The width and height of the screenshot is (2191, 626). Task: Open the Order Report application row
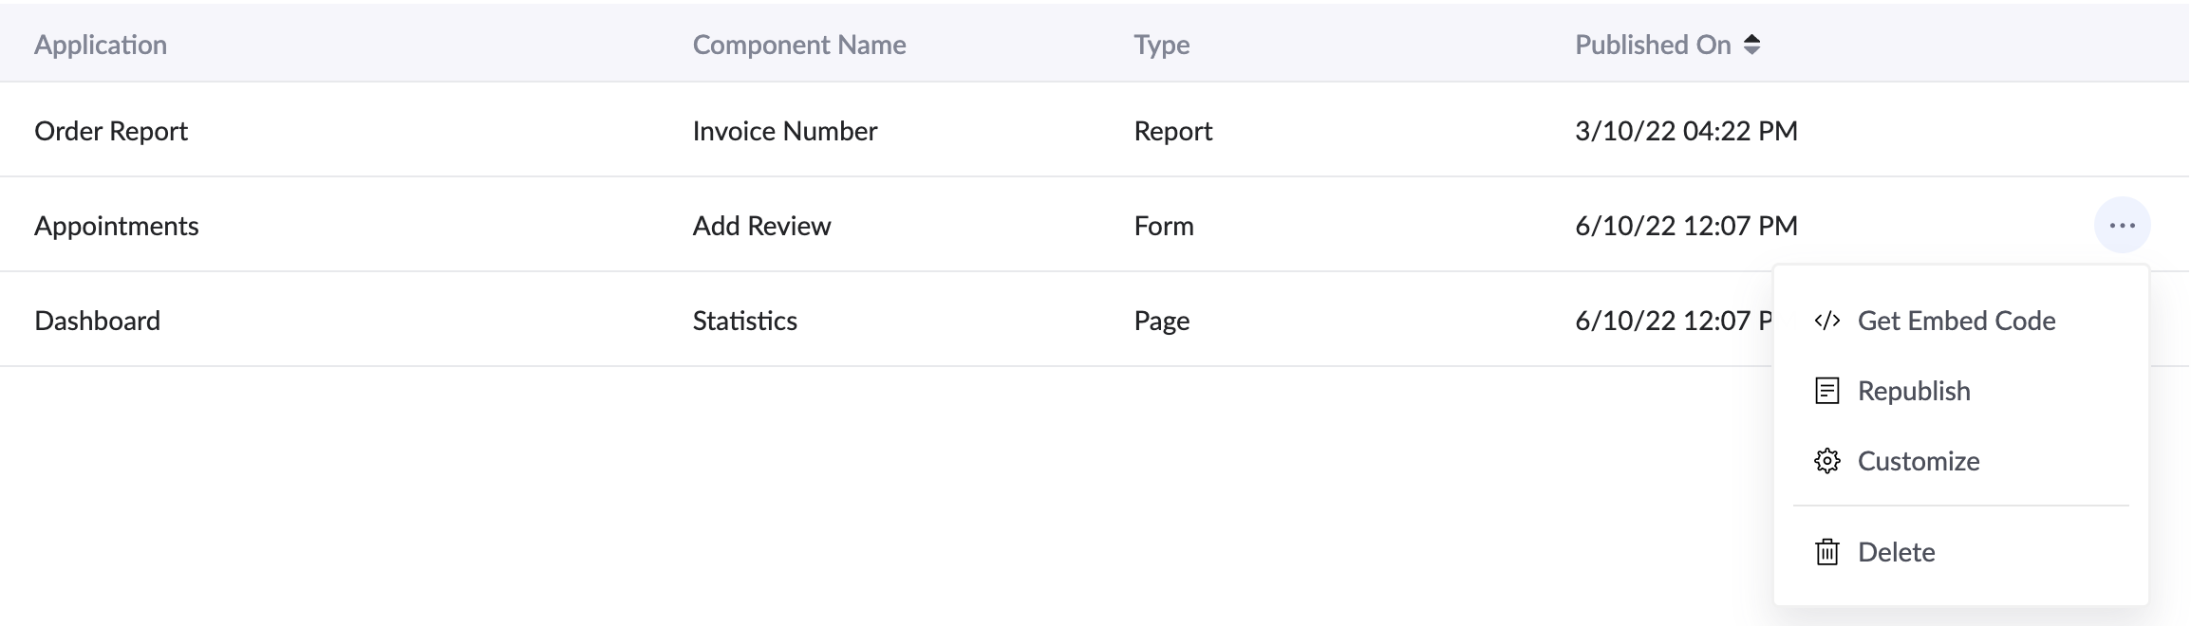pyautogui.click(x=111, y=131)
